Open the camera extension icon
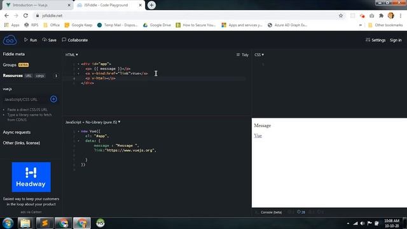Image resolution: width=407 pixels, height=229 pixels. pyautogui.click(x=371, y=15)
